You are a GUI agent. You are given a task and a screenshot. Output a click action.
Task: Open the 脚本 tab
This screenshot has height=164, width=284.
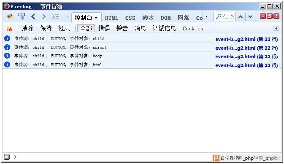pyautogui.click(x=148, y=18)
